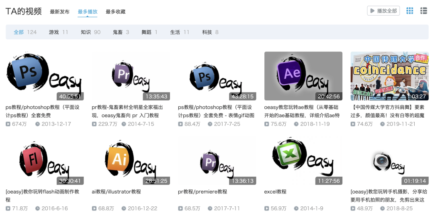Image resolution: width=434 pixels, height=216 pixels.
Task: Open title ai教程/illustrator教程
Action: click(x=116, y=192)
